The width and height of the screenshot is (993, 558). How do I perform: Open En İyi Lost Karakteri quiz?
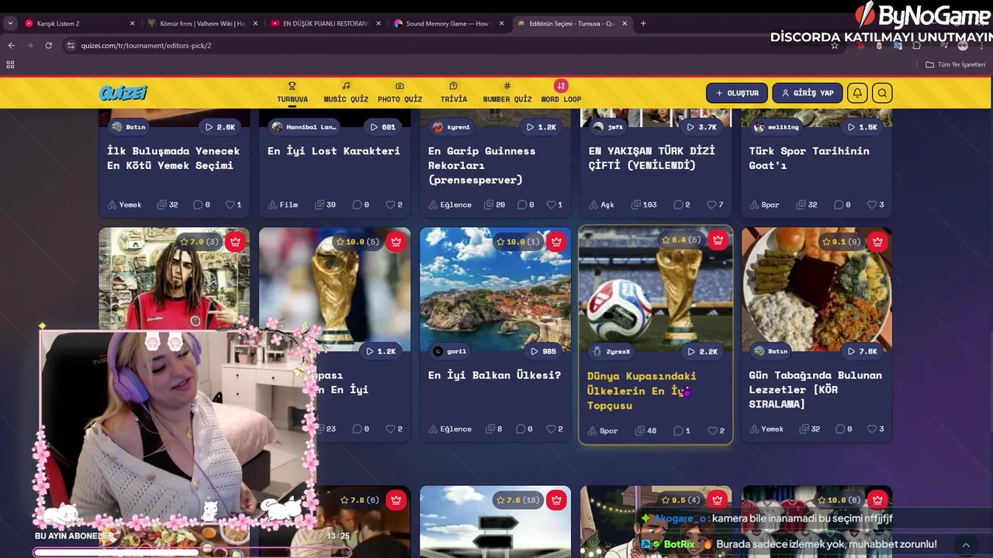(334, 150)
